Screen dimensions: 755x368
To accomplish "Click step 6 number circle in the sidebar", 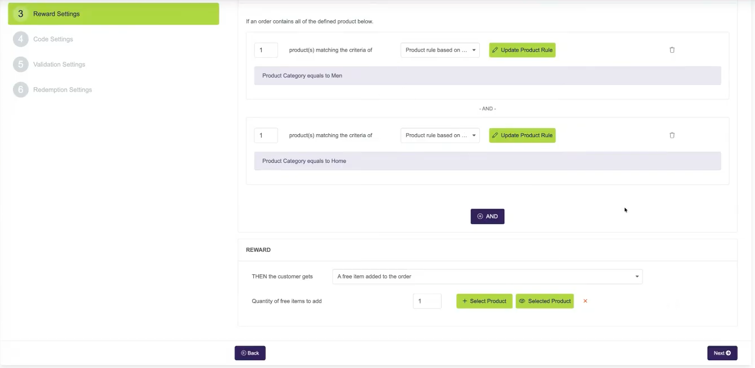I will click(21, 89).
